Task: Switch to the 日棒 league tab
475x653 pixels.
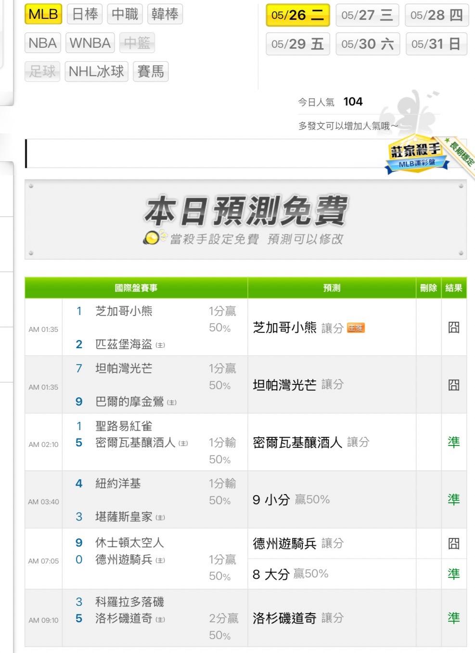Action: (x=85, y=14)
